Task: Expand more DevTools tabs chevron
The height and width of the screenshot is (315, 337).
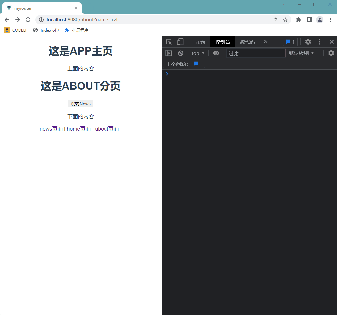Action: pos(266,42)
